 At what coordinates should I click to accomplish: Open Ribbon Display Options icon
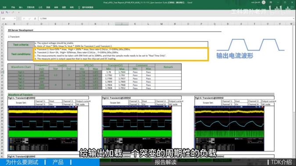(271, 3)
